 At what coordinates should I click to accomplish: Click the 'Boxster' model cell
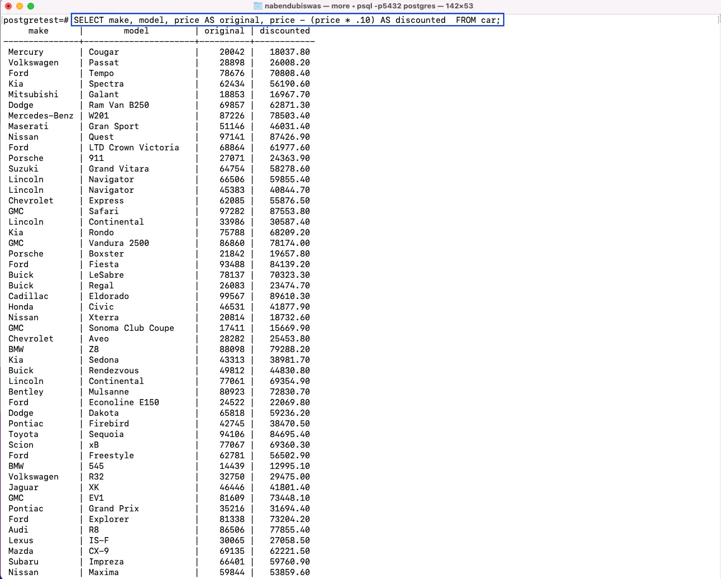click(x=106, y=254)
